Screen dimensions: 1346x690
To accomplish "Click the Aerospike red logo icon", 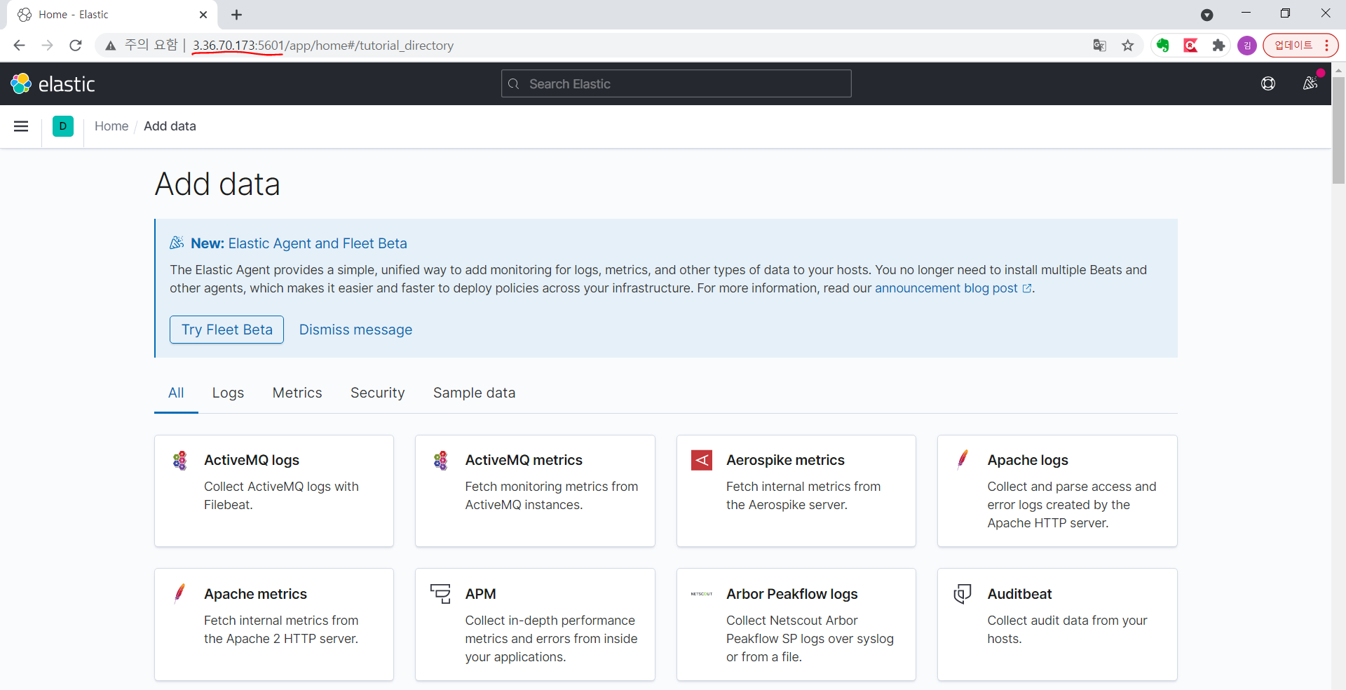I will click(x=702, y=460).
